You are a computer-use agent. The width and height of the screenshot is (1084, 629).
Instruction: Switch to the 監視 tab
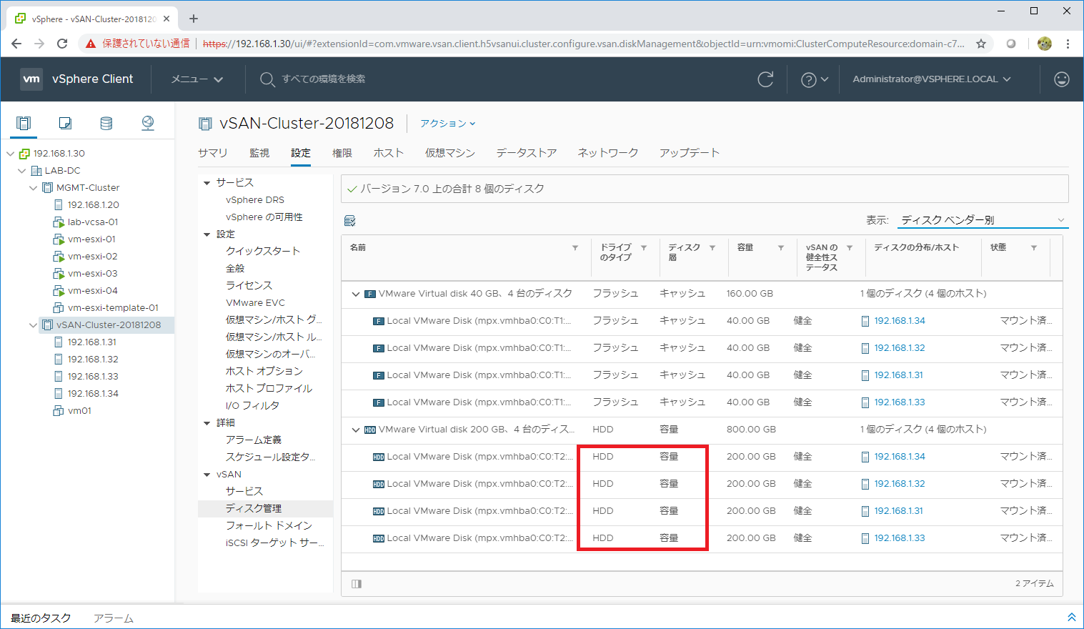[x=259, y=153]
